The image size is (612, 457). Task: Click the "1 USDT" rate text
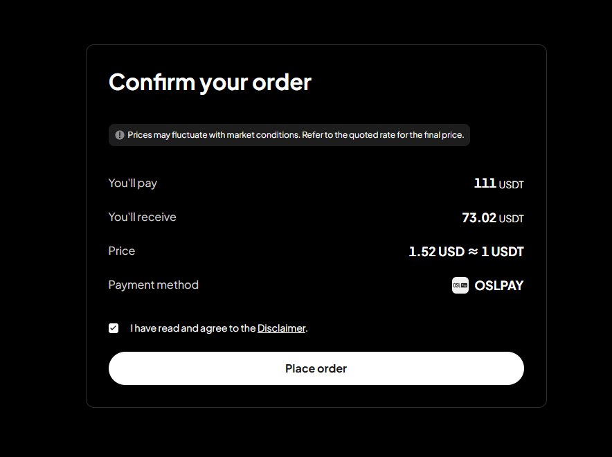coord(503,252)
